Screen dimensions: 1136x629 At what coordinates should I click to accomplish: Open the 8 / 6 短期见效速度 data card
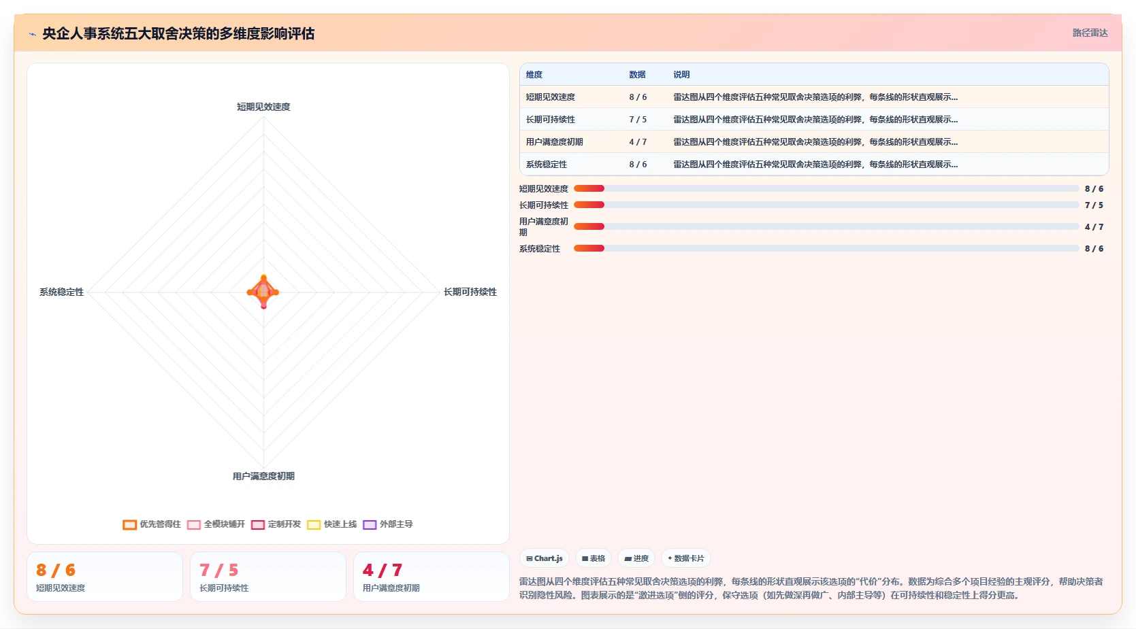tap(105, 577)
